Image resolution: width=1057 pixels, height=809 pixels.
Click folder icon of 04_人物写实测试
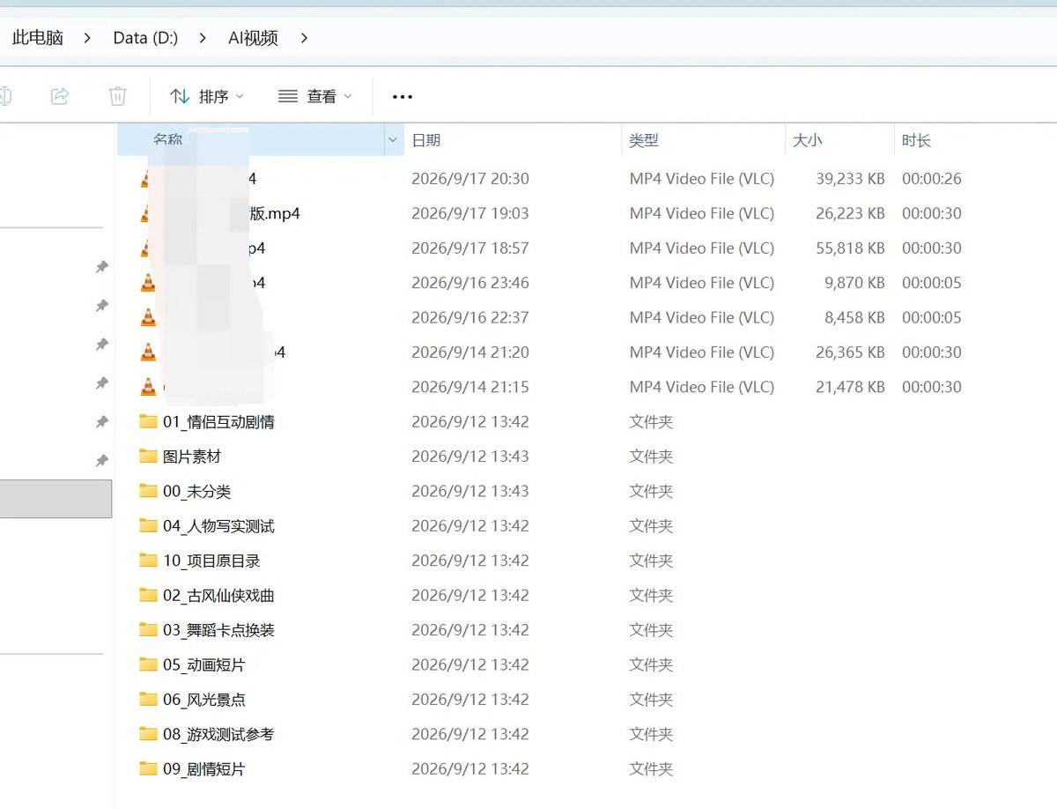[x=148, y=525]
